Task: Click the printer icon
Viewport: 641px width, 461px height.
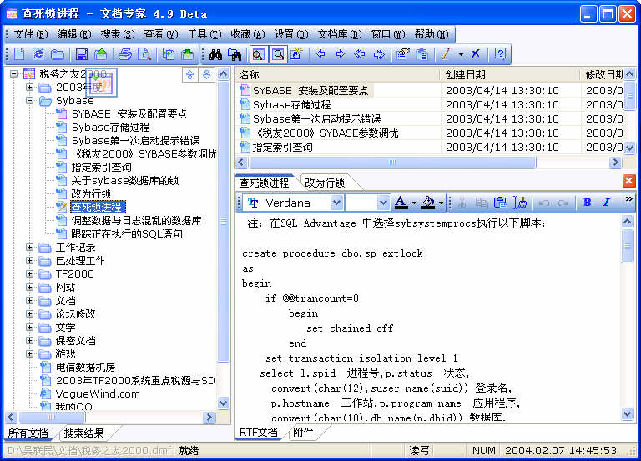Action: click(125, 54)
